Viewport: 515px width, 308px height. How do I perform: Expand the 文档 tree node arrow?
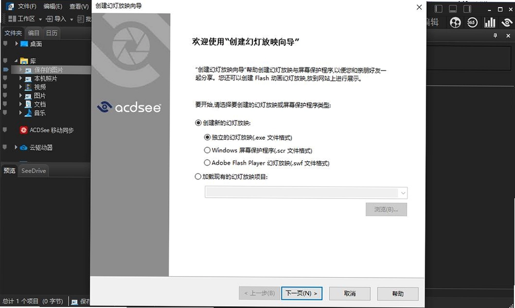[21, 104]
